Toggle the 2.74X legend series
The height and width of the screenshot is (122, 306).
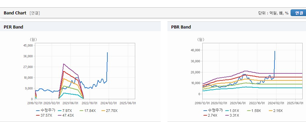point(210,115)
